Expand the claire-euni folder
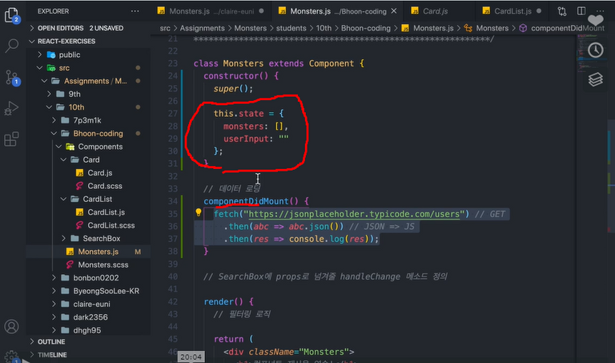 pos(88,305)
